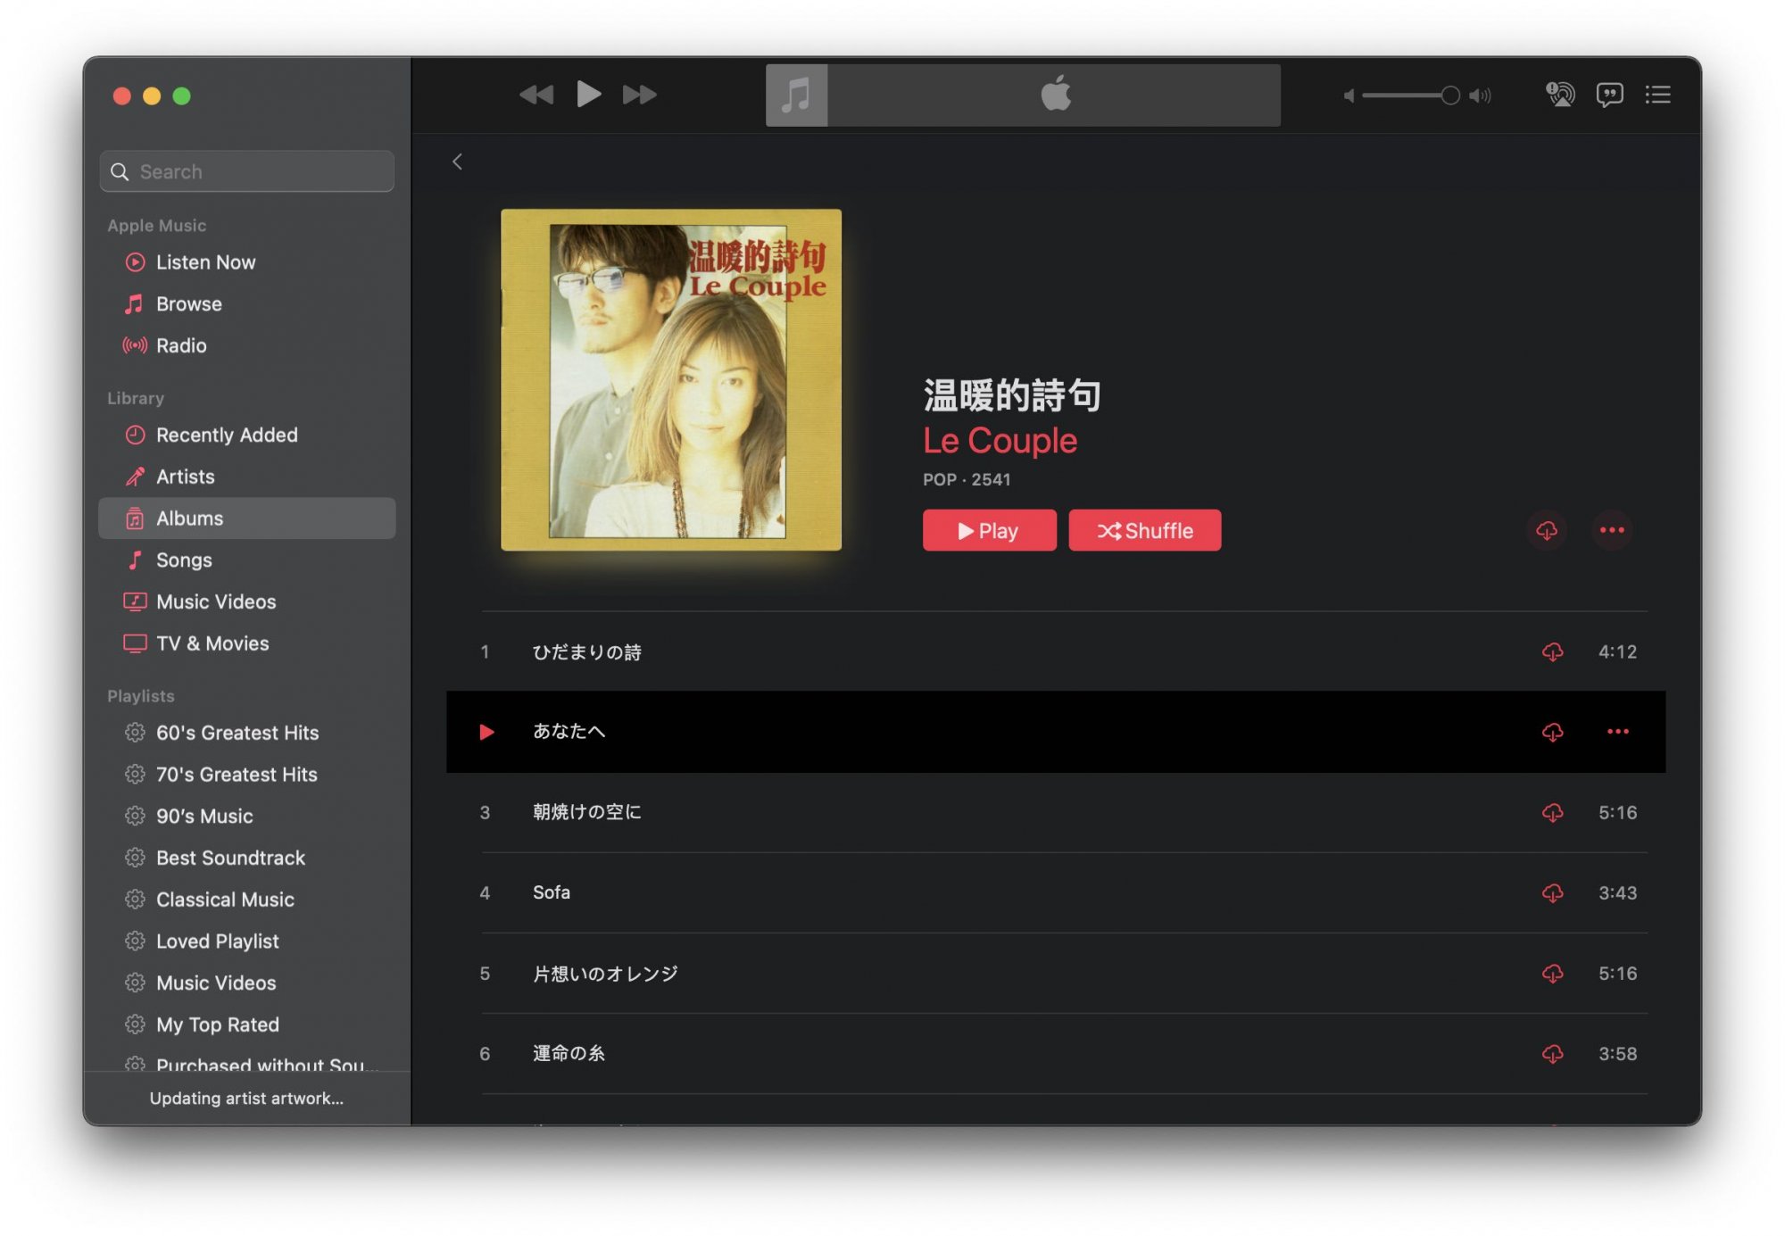Click the red Play album button

tap(989, 531)
